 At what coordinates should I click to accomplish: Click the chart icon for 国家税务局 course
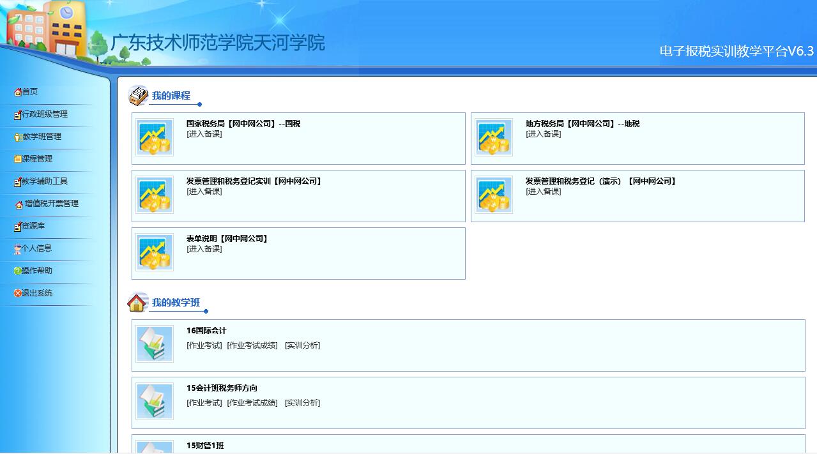pos(155,137)
